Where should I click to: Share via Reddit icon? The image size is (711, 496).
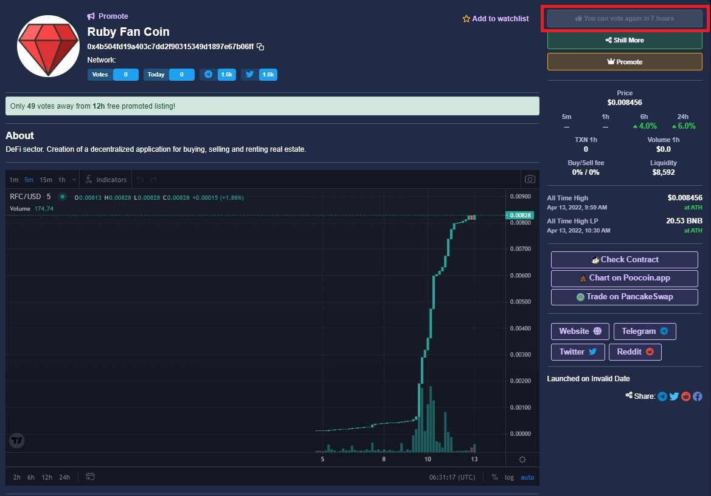click(685, 396)
